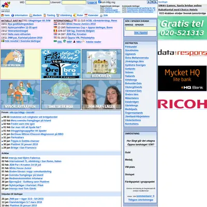Viewport: 207px width, 207px height.
Task: Open the Nybörjarträffen thumbnail
Action: coord(20,95)
